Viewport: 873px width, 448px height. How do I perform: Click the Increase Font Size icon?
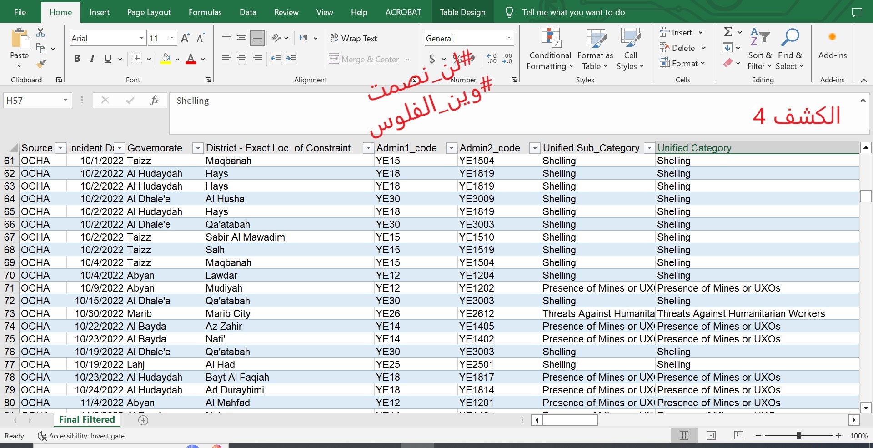coord(185,38)
